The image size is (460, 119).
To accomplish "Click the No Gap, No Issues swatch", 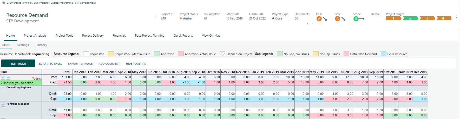I will 280,54.
